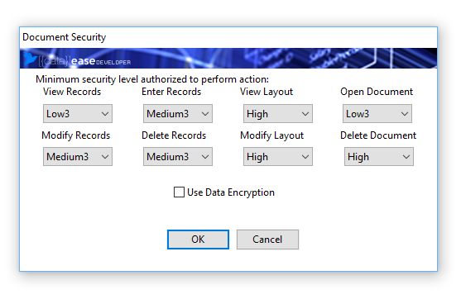461x299 pixels.
Task: Click the DataEase Developer banner text
Action: (x=84, y=61)
